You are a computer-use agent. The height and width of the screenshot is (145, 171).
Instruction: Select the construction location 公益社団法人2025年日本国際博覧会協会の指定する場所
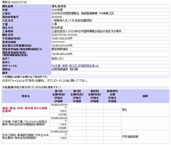pyautogui.click(x=86, y=31)
